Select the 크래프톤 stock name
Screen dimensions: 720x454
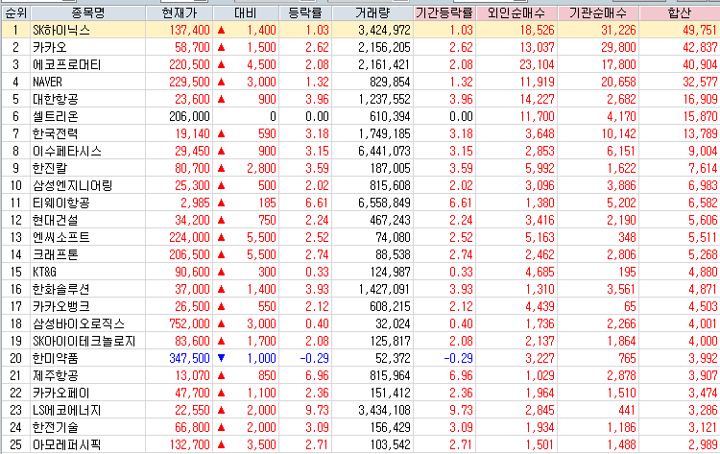pos(55,254)
